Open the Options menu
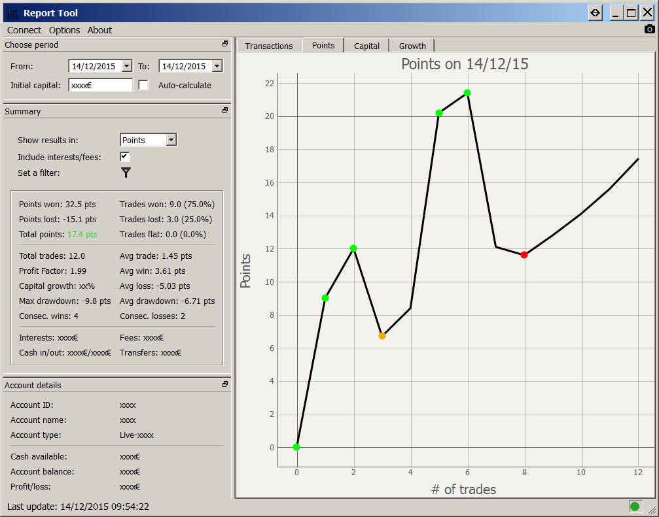 [64, 30]
